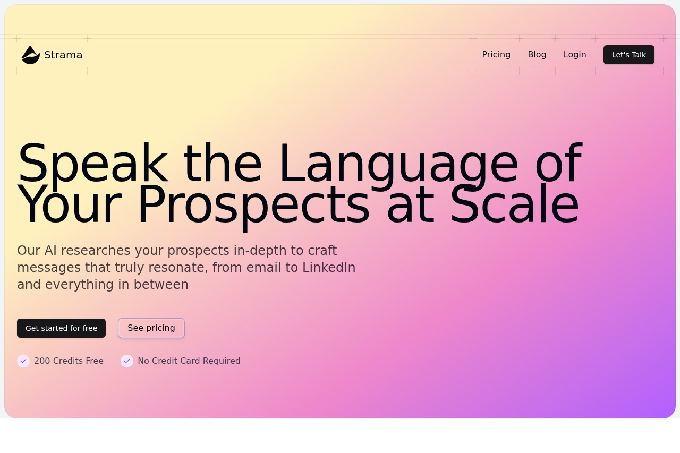Click the word Language in the headline
Screen dimensions: 680x453
coord(397,164)
